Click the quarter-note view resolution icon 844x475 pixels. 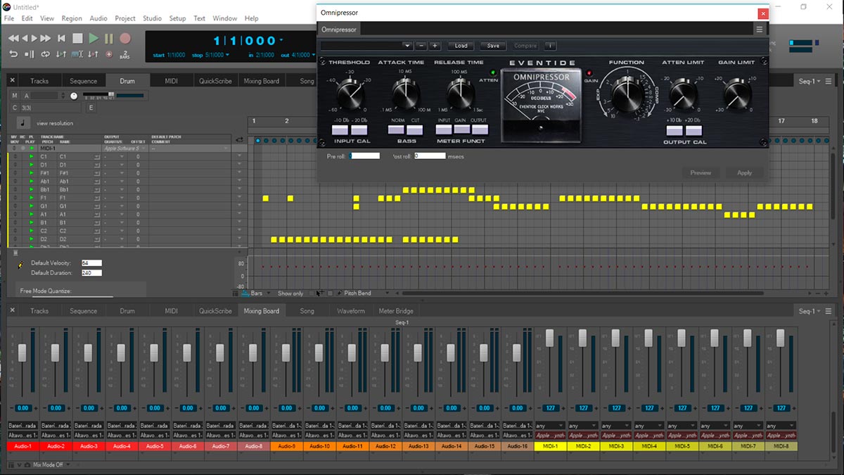pyautogui.click(x=23, y=122)
